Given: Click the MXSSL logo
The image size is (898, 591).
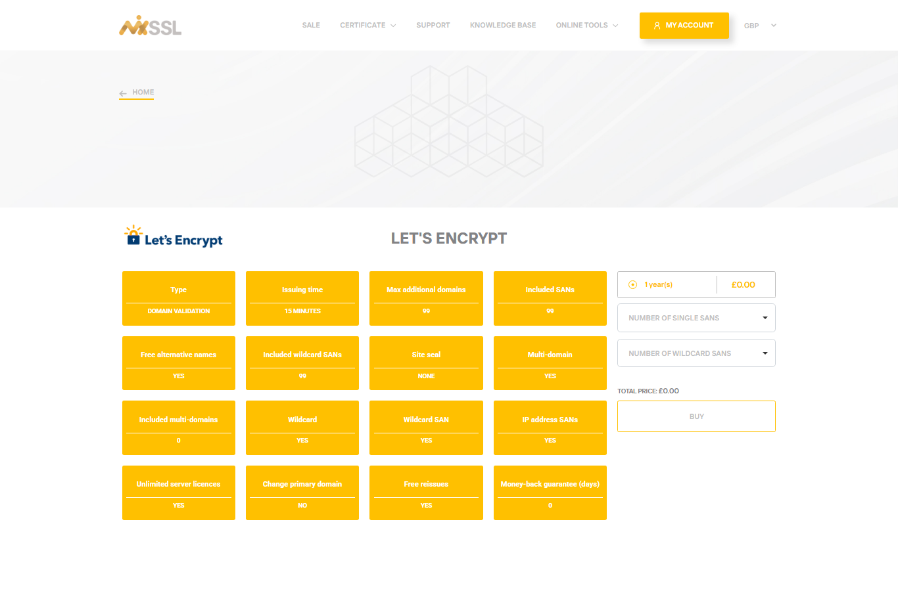Looking at the screenshot, I should point(150,26).
